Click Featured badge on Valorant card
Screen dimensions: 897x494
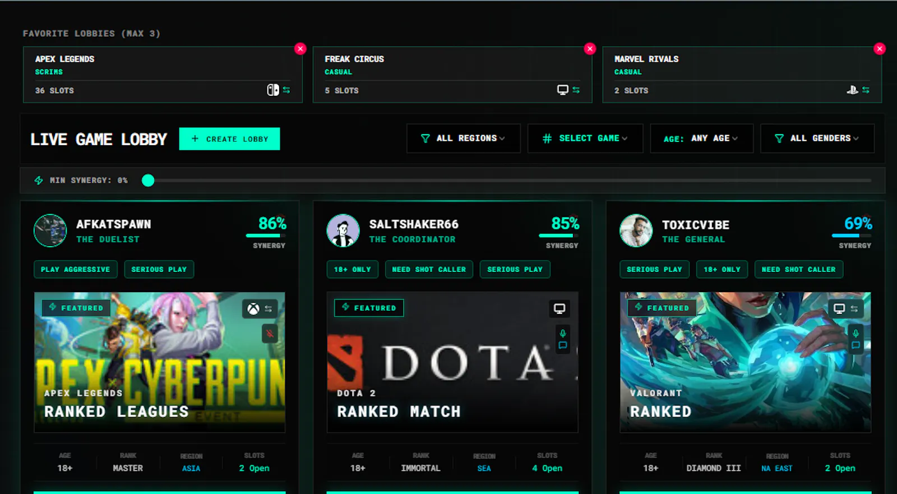(x=662, y=308)
